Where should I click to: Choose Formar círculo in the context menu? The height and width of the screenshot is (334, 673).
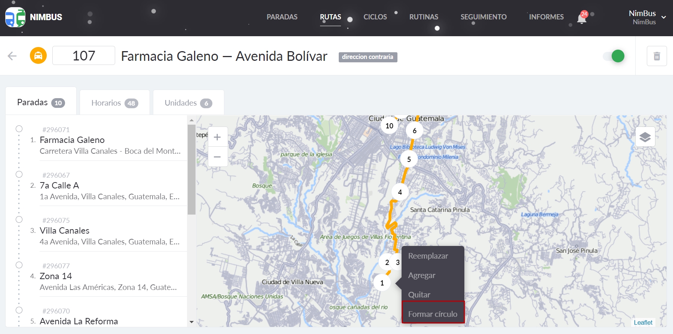click(433, 314)
